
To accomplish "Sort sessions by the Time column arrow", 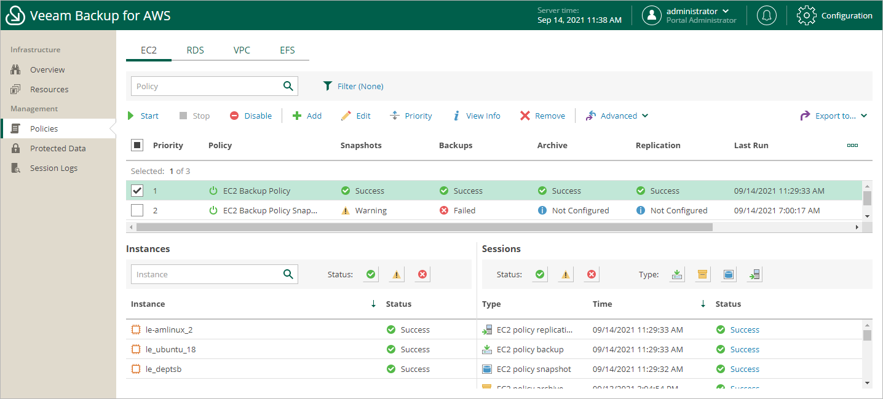I will tap(703, 304).
